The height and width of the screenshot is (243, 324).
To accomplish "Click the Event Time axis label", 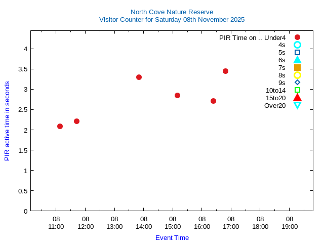I will 172,237.
